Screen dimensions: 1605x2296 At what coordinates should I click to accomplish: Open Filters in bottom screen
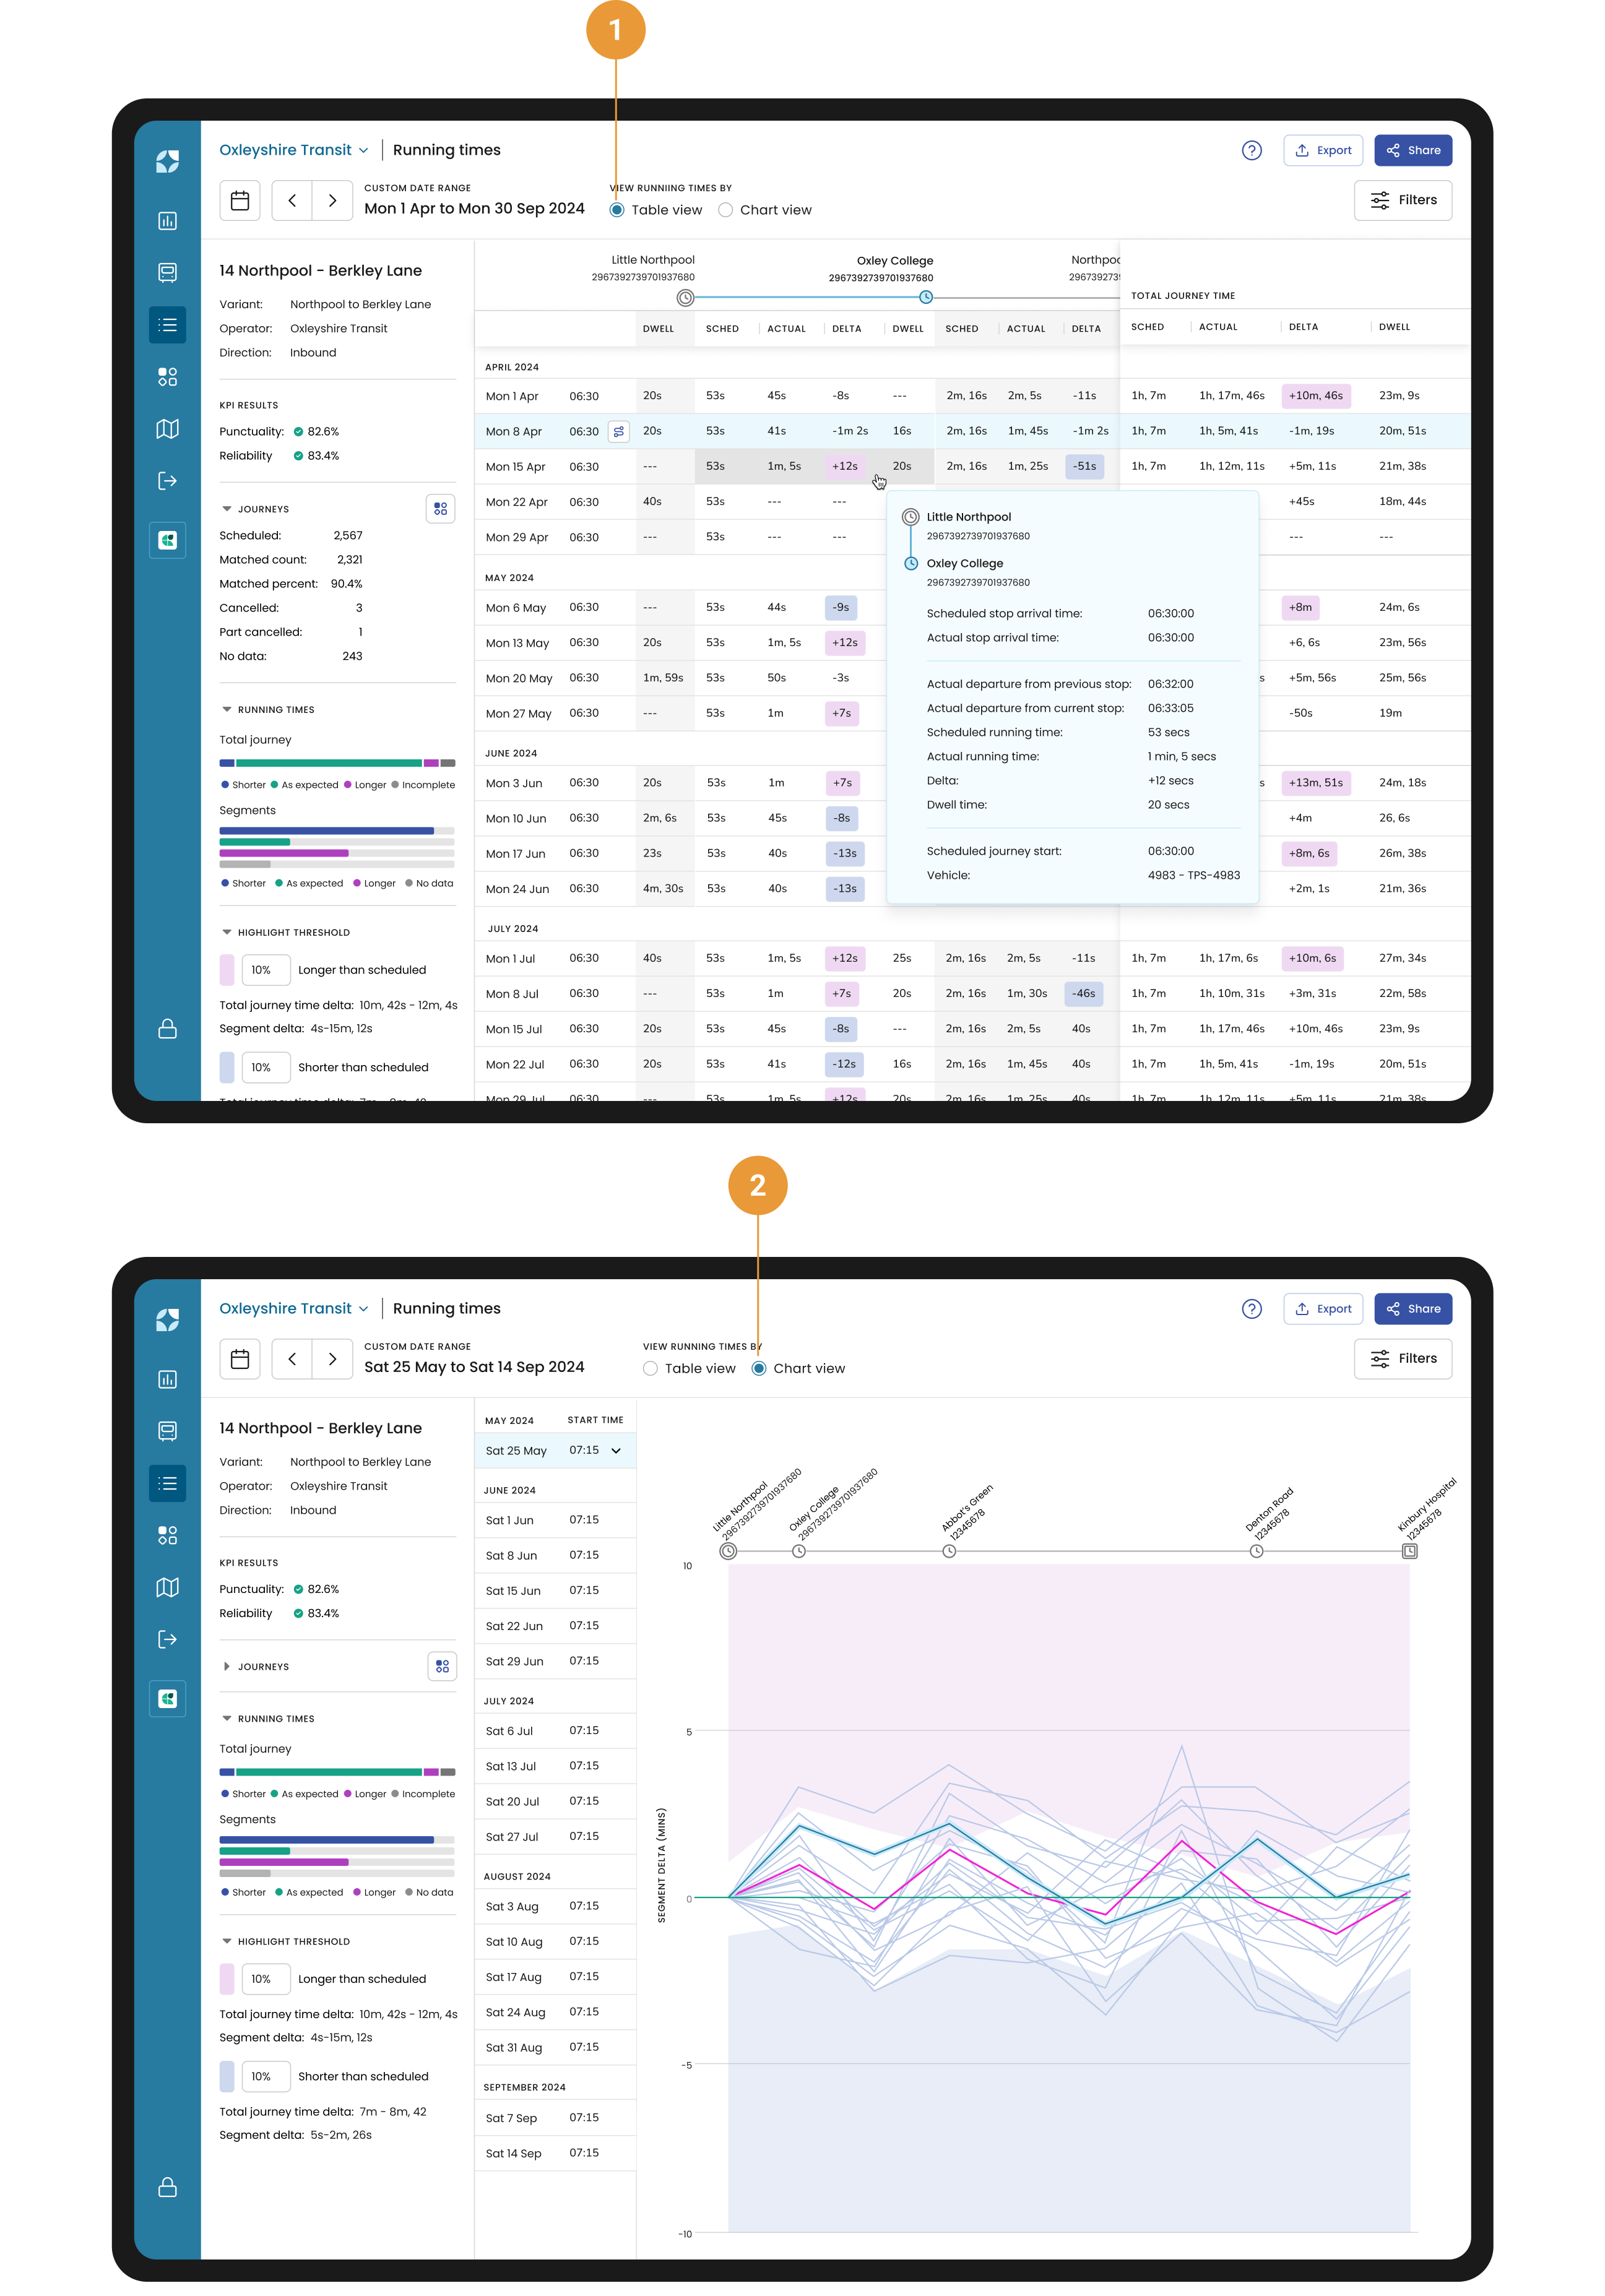(1403, 1358)
